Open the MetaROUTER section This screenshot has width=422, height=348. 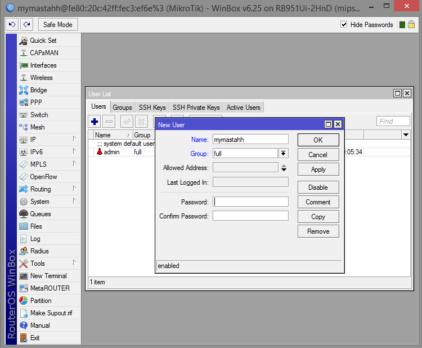click(49, 288)
